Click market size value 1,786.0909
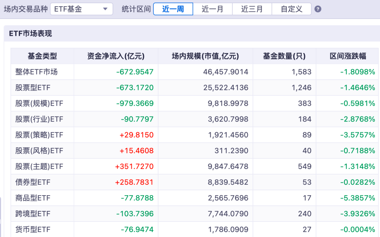This screenshot has width=380, height=237. (x=228, y=230)
